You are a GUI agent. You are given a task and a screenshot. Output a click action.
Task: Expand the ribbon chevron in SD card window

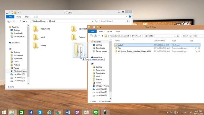click(x=127, y=17)
